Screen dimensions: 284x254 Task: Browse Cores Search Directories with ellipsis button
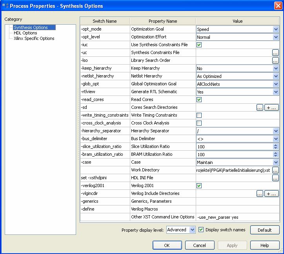pyautogui.click(x=260, y=107)
